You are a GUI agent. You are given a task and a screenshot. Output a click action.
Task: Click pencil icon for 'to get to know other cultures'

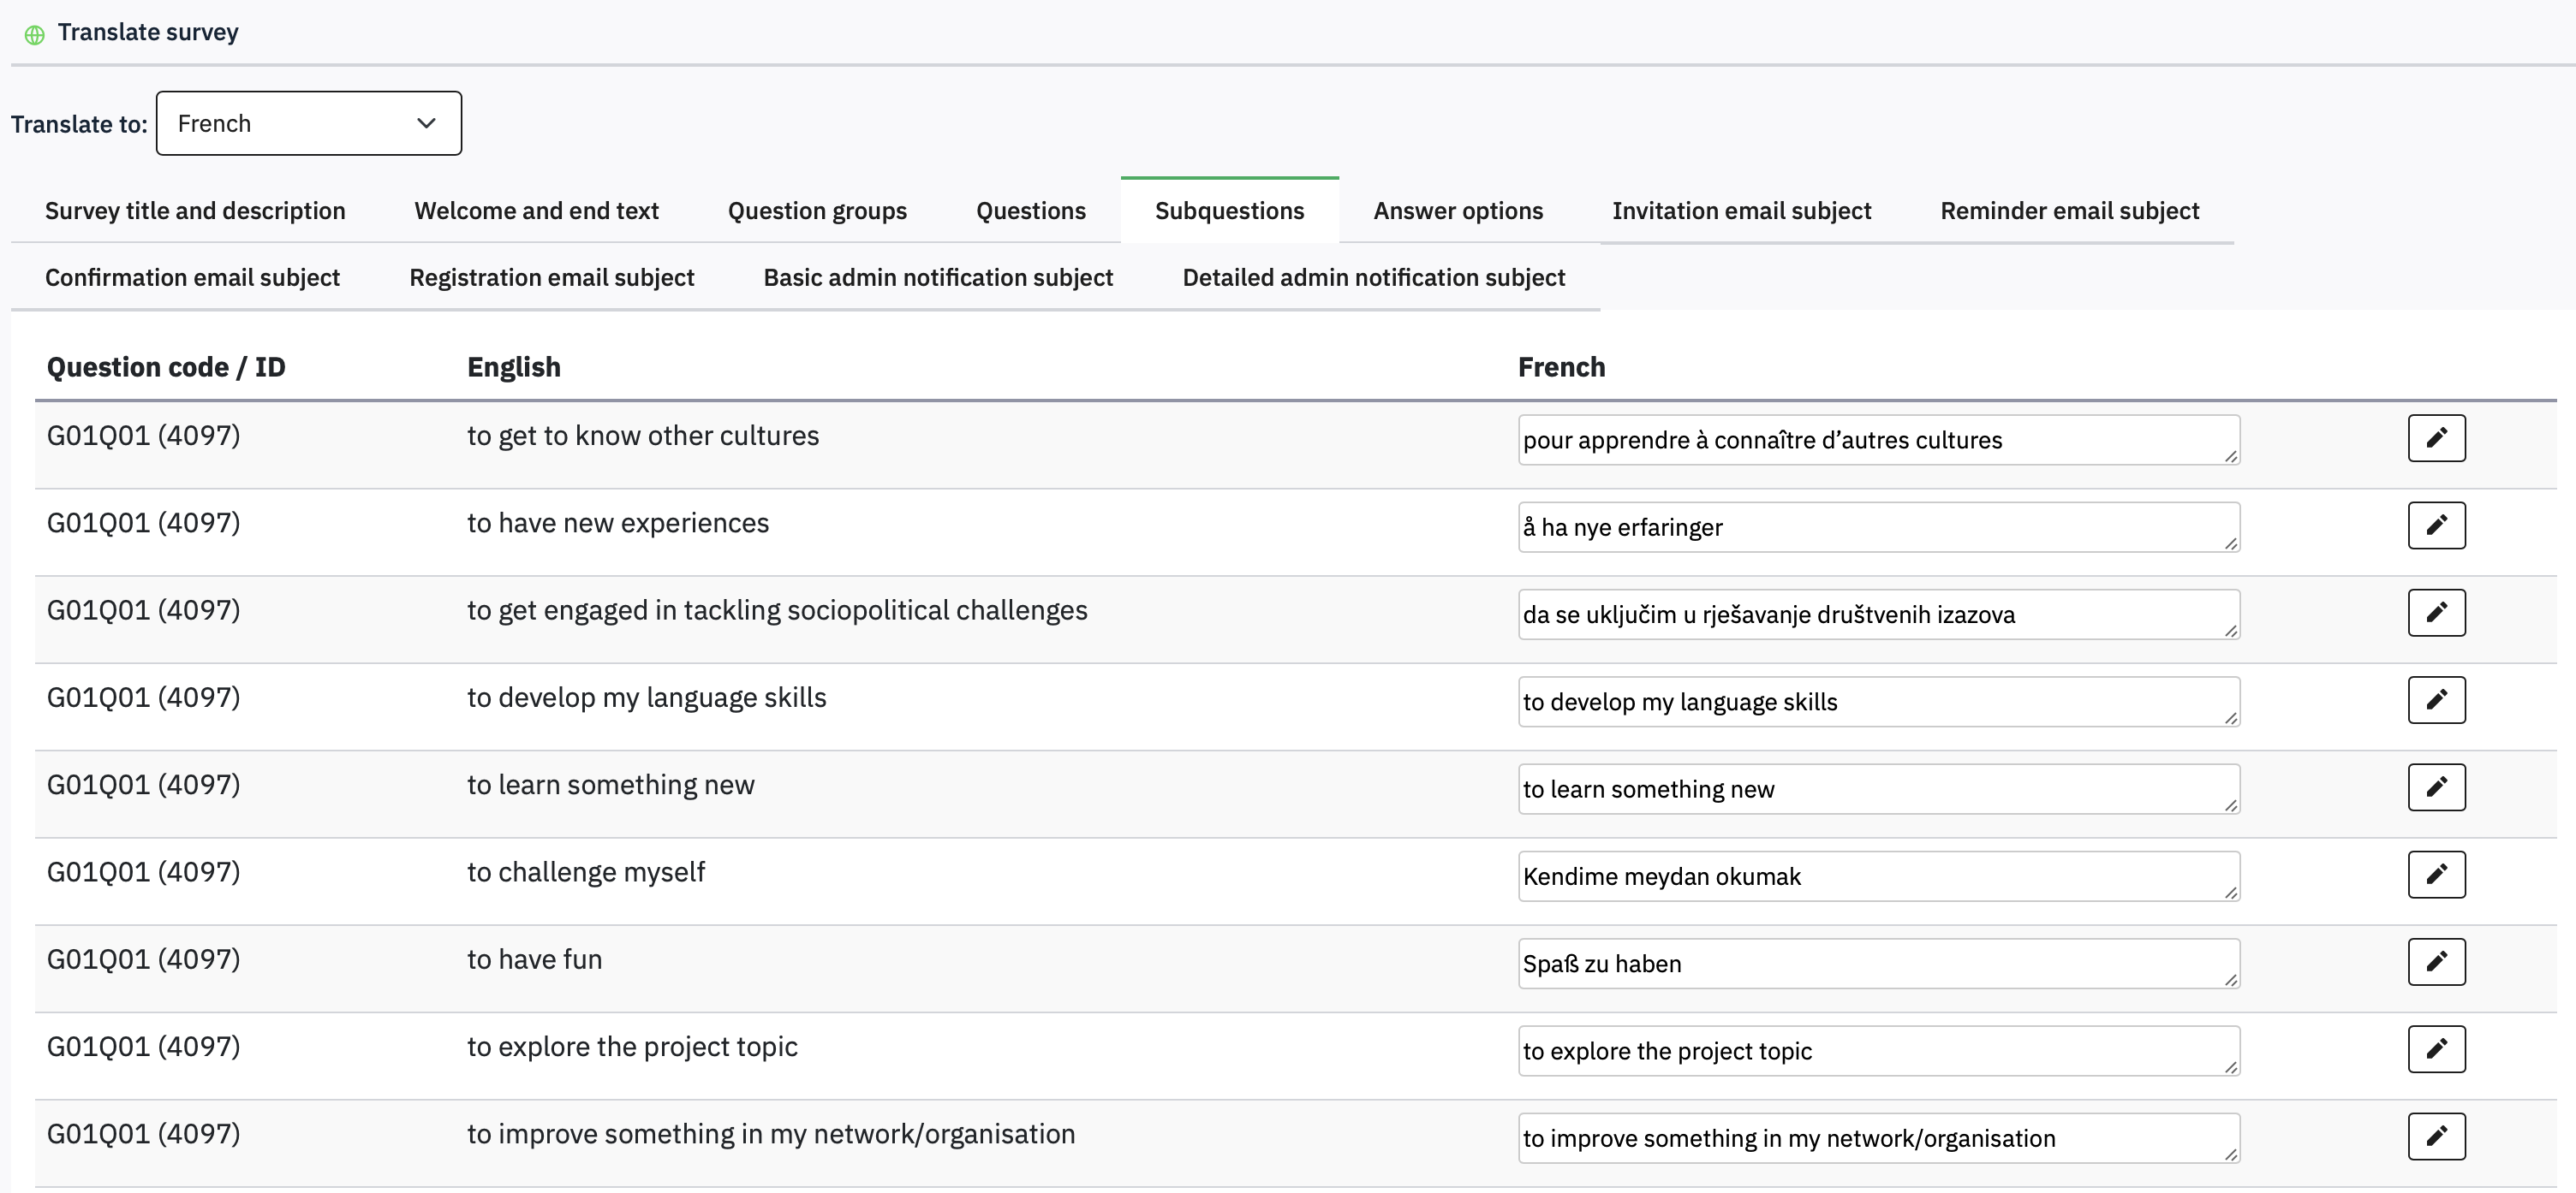pyautogui.click(x=2436, y=437)
